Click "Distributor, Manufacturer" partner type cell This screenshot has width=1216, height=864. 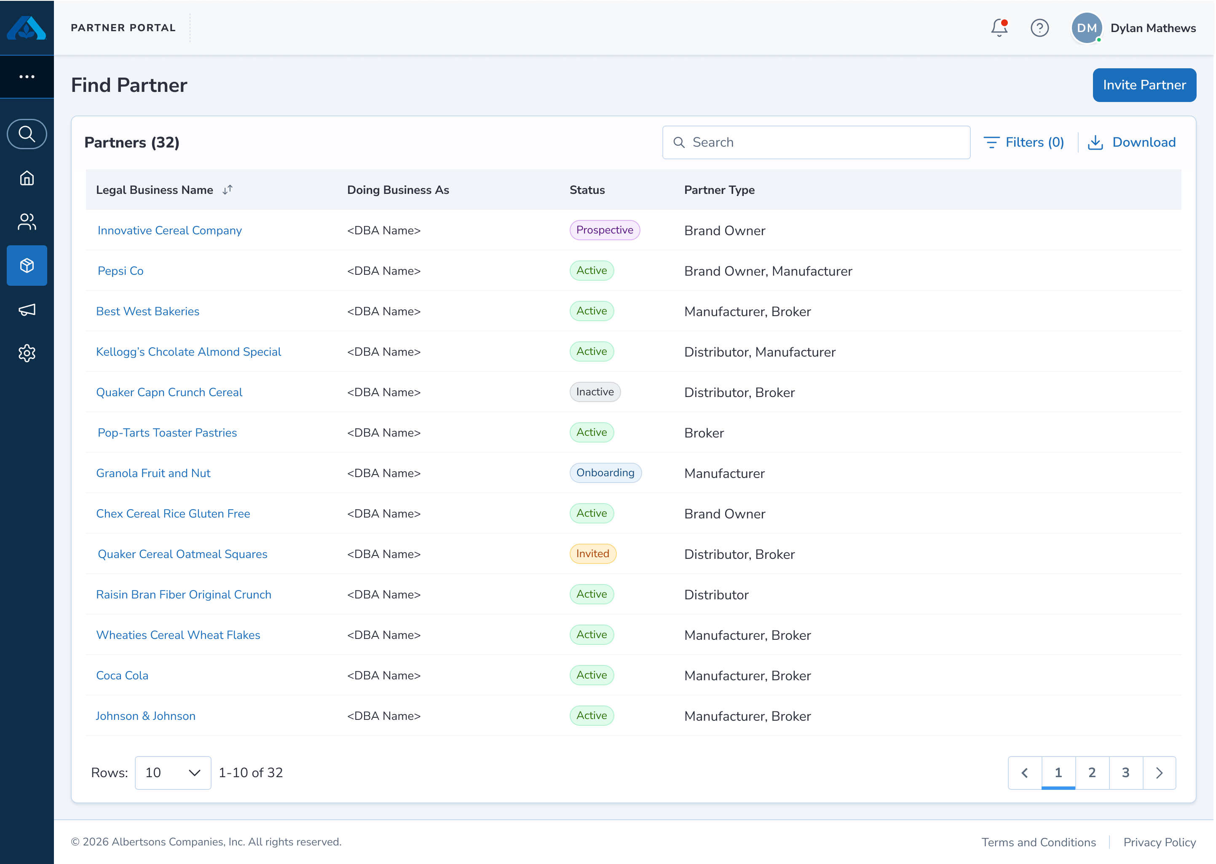pyautogui.click(x=760, y=352)
